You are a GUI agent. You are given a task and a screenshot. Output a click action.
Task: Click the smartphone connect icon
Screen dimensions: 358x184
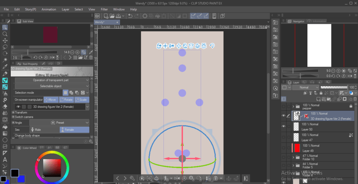click(x=214, y=16)
